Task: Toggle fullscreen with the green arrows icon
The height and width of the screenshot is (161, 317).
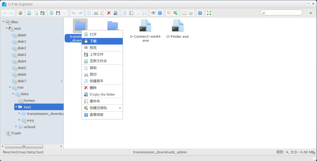Action: (209, 13)
